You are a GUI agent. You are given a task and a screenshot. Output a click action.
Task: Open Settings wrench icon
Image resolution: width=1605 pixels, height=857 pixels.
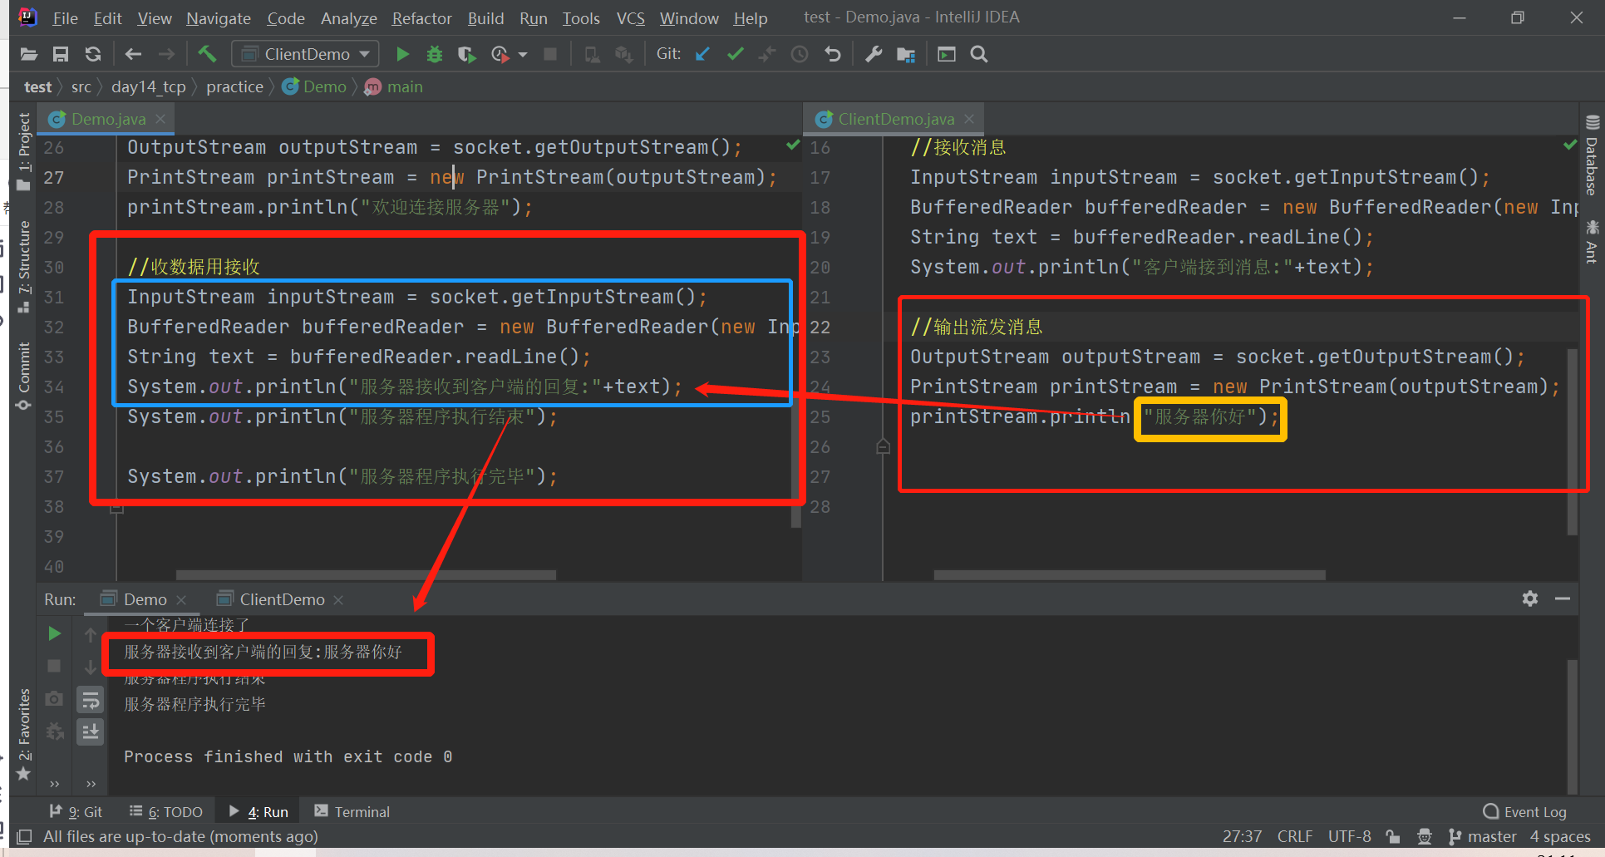click(x=874, y=54)
